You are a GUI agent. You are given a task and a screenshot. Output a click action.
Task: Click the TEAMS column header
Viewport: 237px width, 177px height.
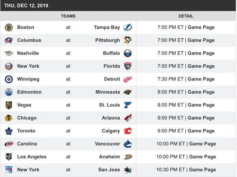click(68, 16)
